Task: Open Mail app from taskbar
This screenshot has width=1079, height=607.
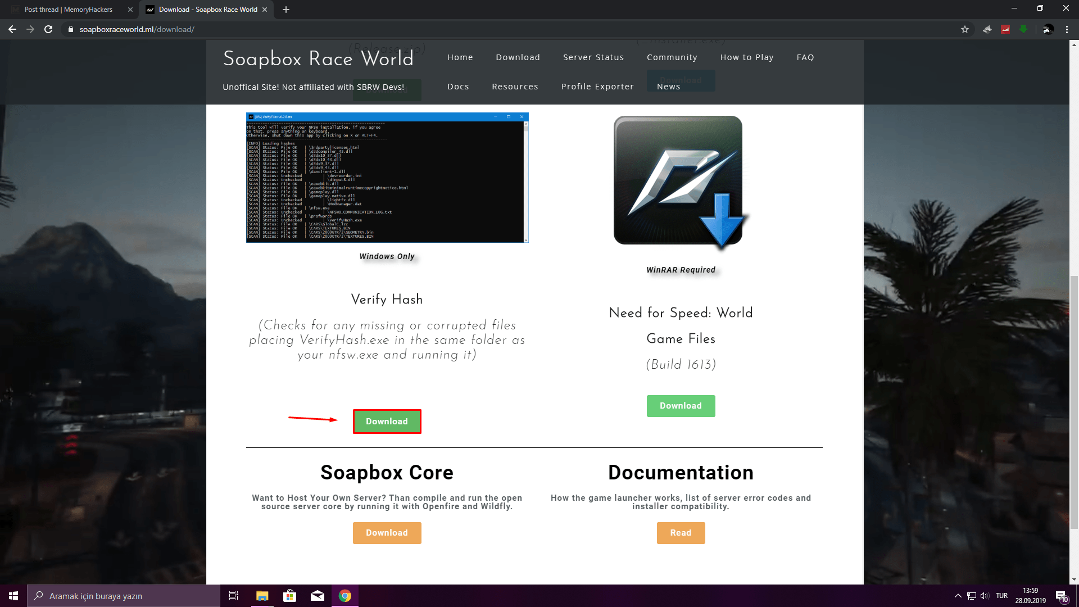Action: pos(318,596)
